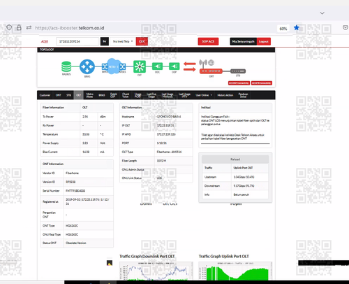
Task: Open the BRAS tab
Action: tap(102, 95)
